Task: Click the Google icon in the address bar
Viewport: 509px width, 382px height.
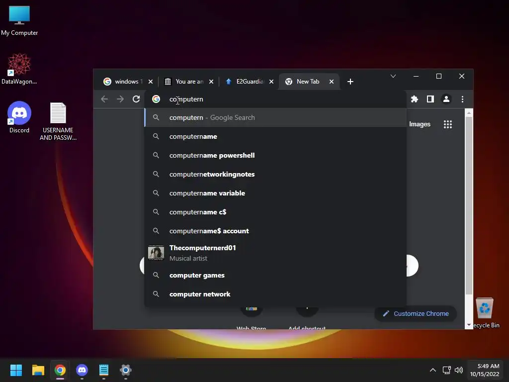Action: click(x=156, y=99)
